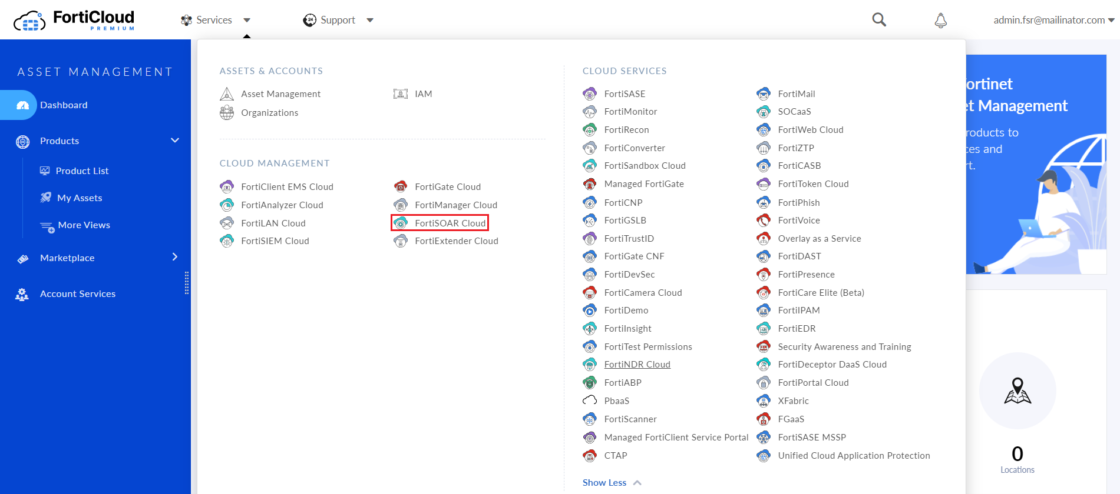The width and height of the screenshot is (1120, 494).
Task: Click the 0 Locations count card
Action: point(1017,460)
